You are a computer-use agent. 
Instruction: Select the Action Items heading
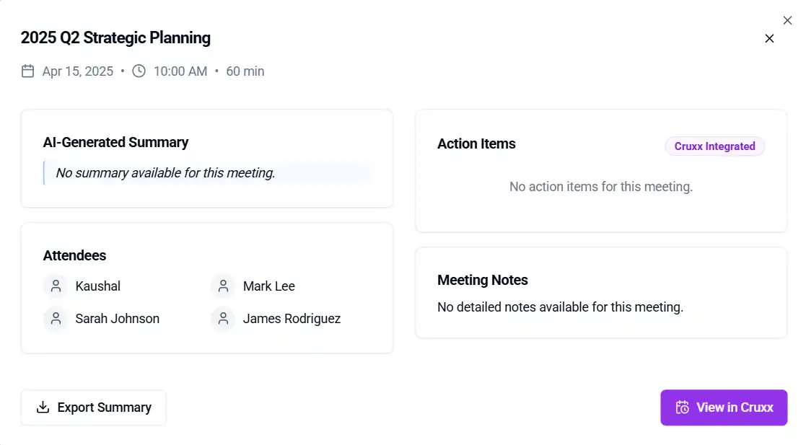coord(476,144)
